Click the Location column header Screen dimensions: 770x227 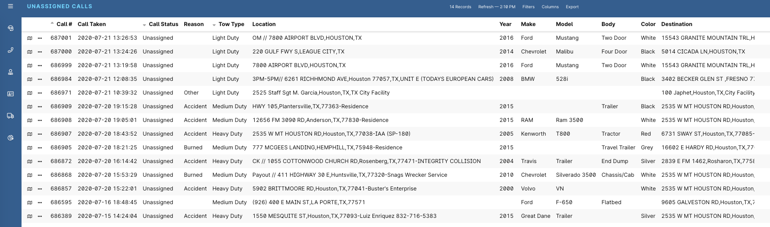pyautogui.click(x=264, y=24)
